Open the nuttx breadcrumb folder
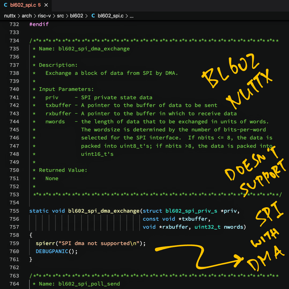The width and height of the screenshot is (289, 289). coord(10,16)
